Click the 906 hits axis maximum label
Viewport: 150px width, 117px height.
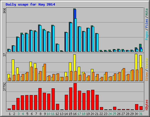(4, 11)
